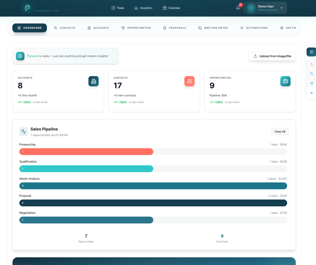Open the chat assistant panel in right sidebar
This screenshot has height=265, width=316.
tap(311, 52)
